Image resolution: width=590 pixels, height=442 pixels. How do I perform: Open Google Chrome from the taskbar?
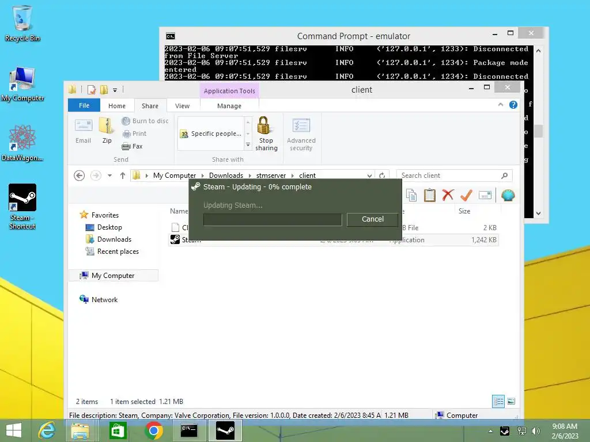(x=153, y=430)
